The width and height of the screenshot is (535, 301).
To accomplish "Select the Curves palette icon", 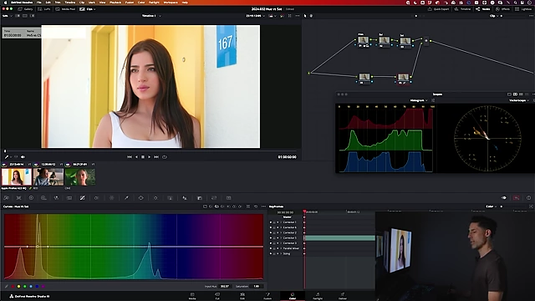I will 82,198.
